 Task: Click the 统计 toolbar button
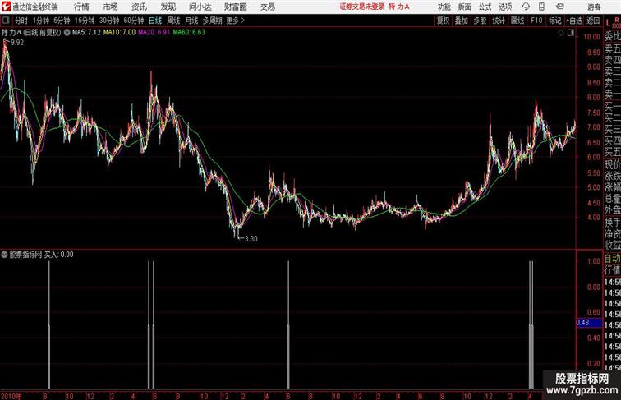tap(499, 21)
